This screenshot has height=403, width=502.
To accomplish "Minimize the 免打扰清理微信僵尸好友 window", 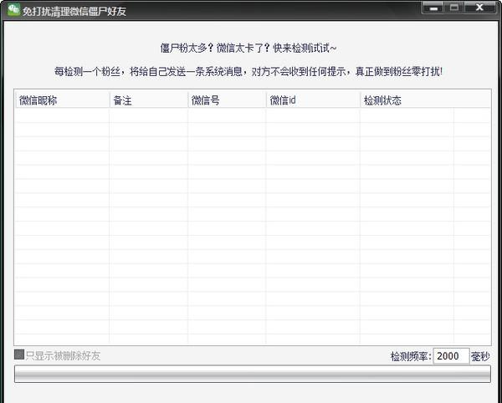I will tap(433, 8).
